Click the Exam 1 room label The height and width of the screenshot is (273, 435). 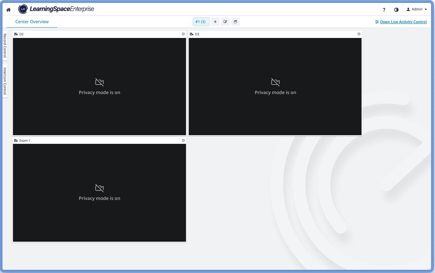(25, 141)
